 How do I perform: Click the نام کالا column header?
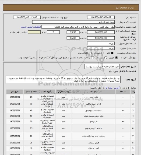click(93, 92)
